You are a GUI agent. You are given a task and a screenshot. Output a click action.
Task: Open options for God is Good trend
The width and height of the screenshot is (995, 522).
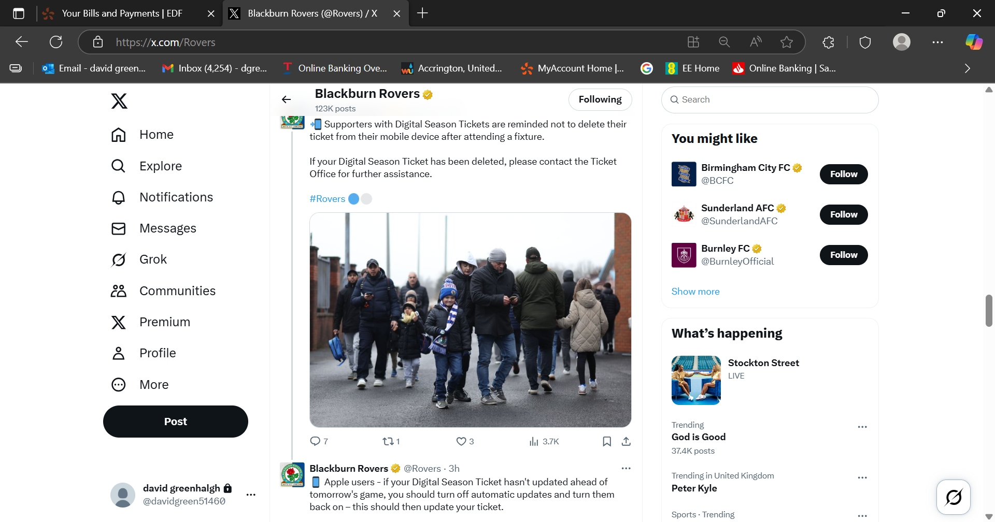click(862, 427)
